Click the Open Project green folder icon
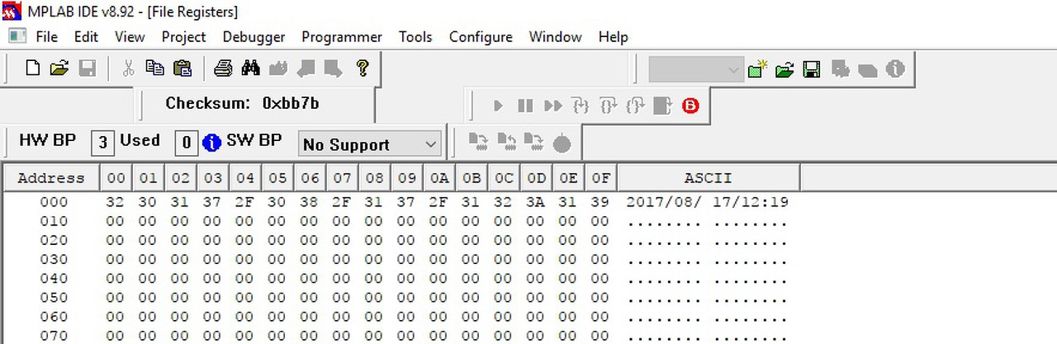 click(x=784, y=69)
